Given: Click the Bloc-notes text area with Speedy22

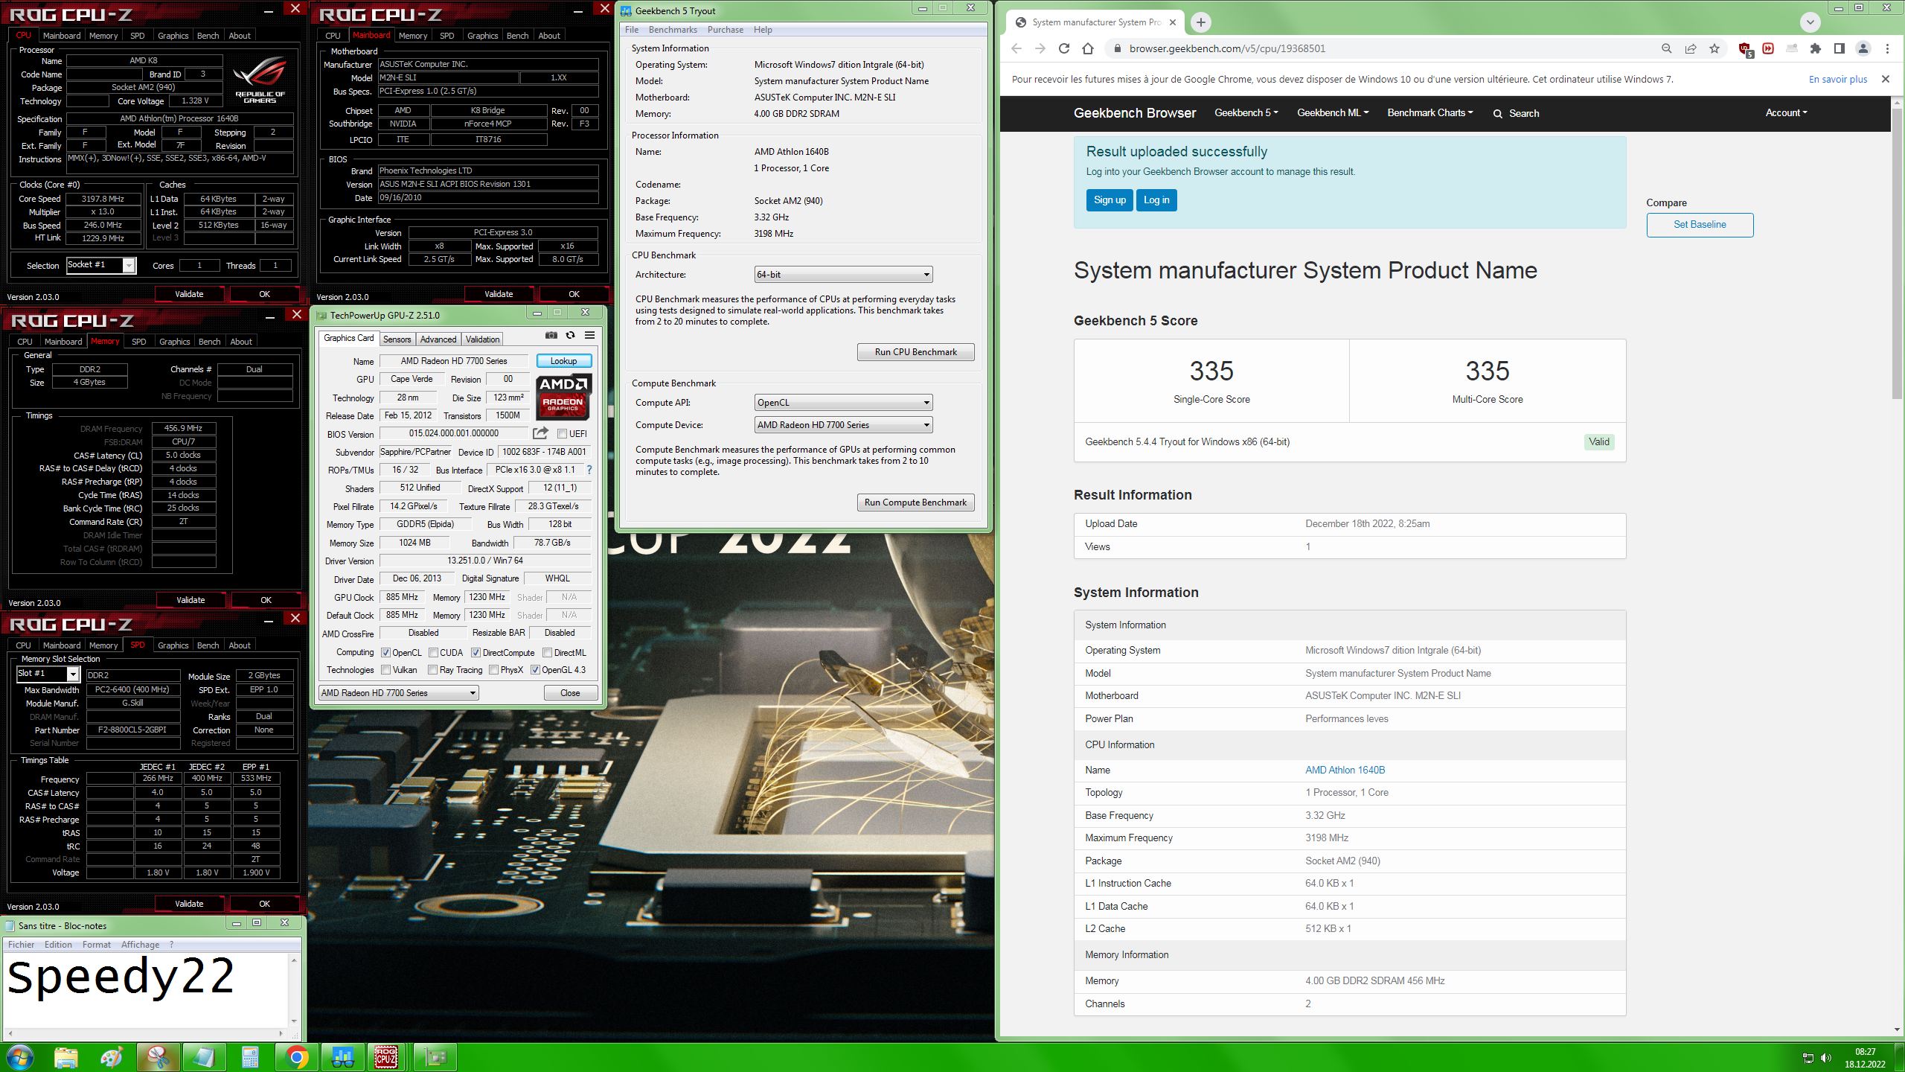Looking at the screenshot, I should pyautogui.click(x=146, y=990).
